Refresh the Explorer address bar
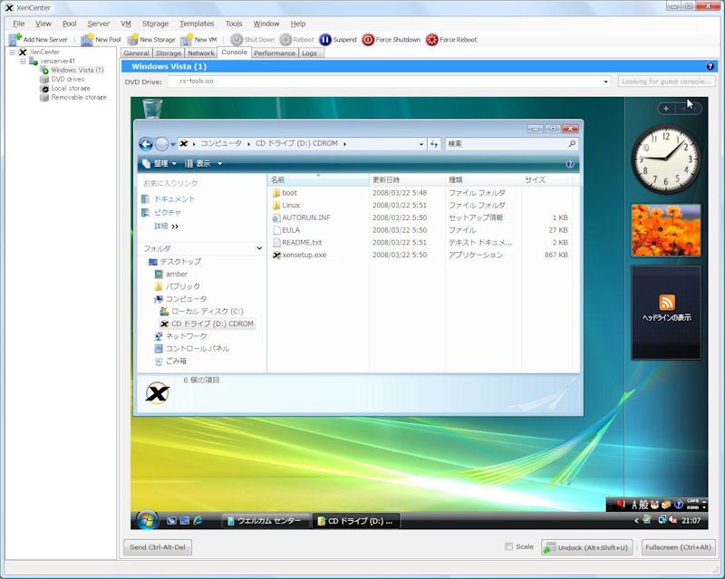 pos(434,144)
